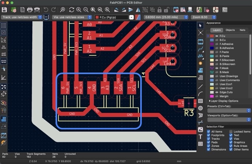Enable the Locked items filter
The height and width of the screenshot is (164, 252).
tap(231, 131)
